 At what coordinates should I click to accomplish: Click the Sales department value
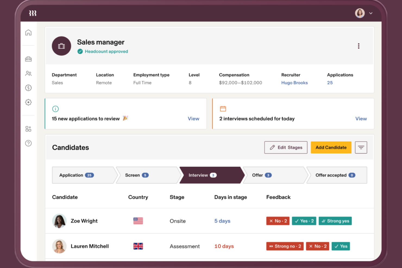pos(57,83)
